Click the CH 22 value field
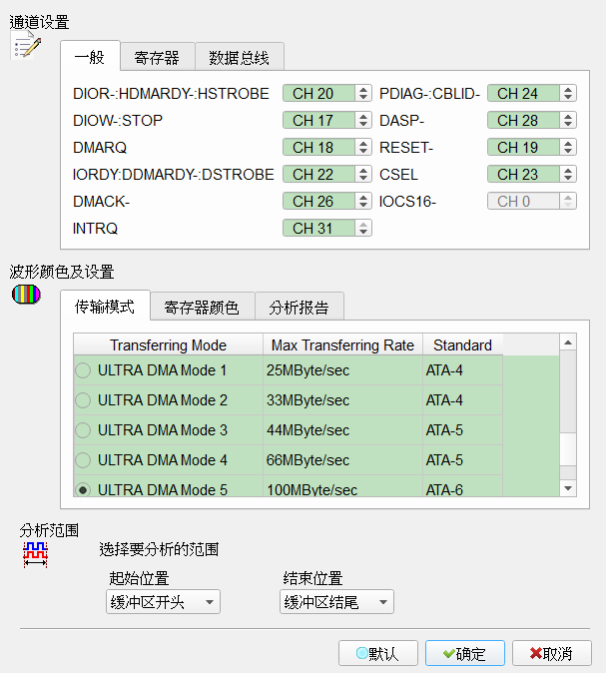This screenshot has height=673, width=606. (x=318, y=175)
